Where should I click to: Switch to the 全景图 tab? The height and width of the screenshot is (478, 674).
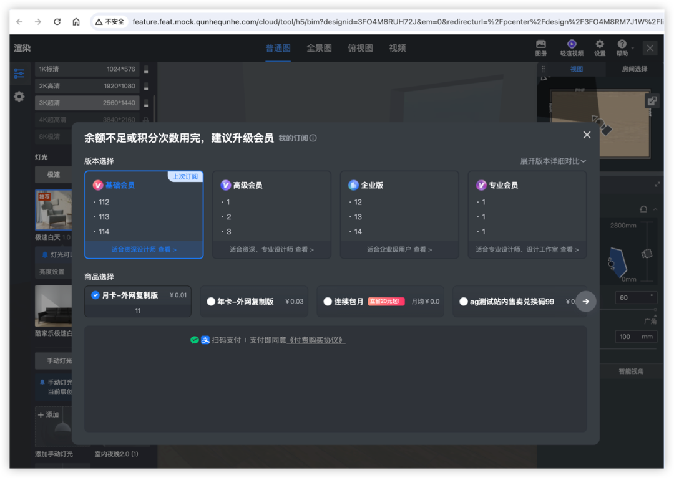(319, 48)
